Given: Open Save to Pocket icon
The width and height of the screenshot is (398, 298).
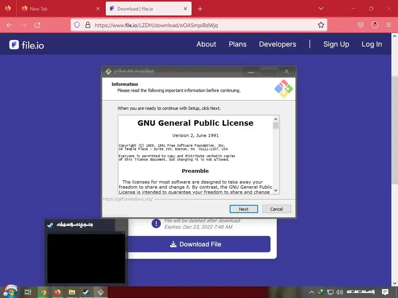Looking at the screenshot, I should click(360, 25).
